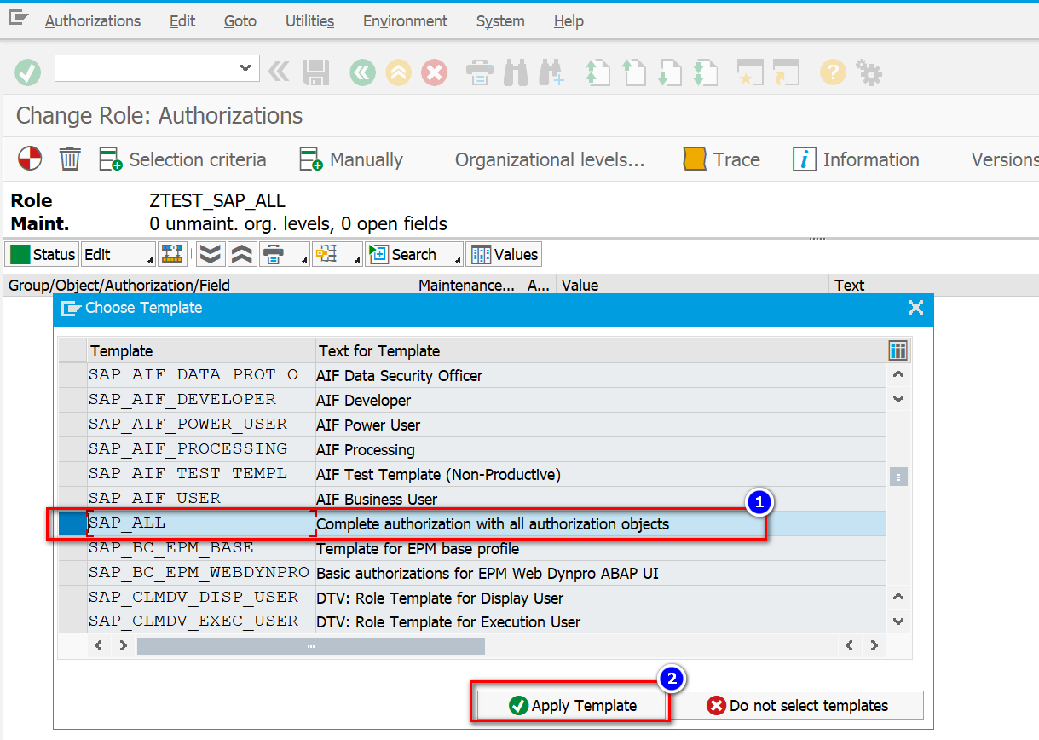Select row marker for SAP_AIF_USER
1039x740 pixels.
72,499
